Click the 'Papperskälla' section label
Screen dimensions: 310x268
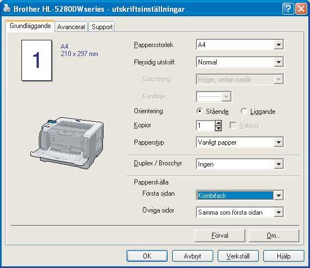click(151, 182)
